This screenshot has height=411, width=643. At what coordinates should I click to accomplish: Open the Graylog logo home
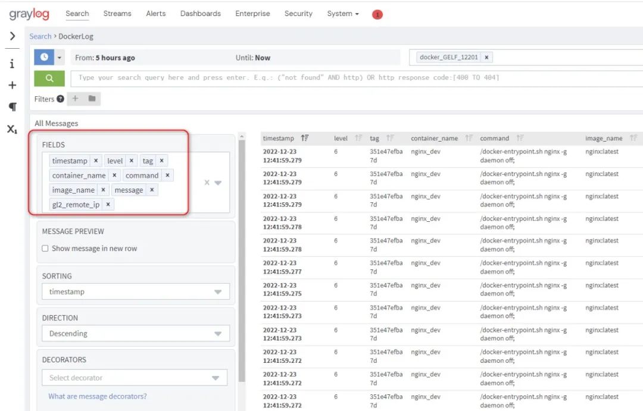[29, 14]
